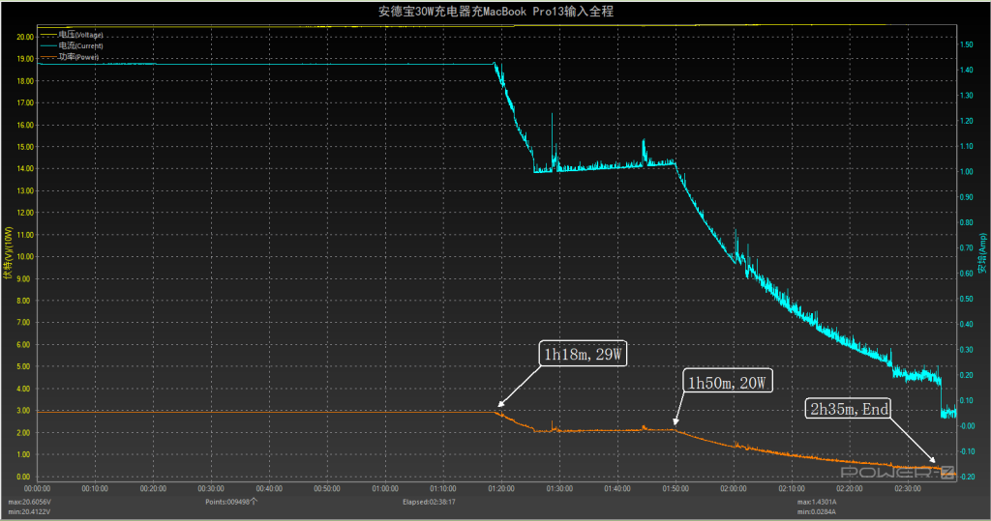Screen dimensions: 991x521
Task: Click the current bump near 01:45 on cyan curve
Action: (644, 152)
